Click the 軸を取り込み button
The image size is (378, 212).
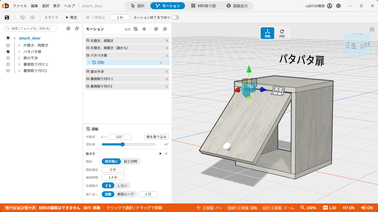click(157, 137)
